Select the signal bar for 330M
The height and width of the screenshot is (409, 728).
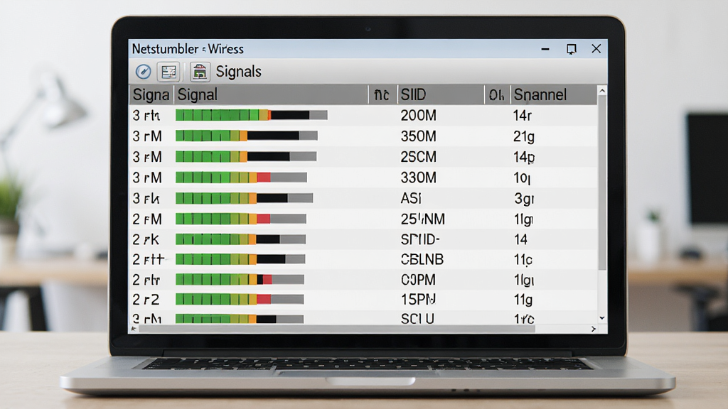pos(241,177)
